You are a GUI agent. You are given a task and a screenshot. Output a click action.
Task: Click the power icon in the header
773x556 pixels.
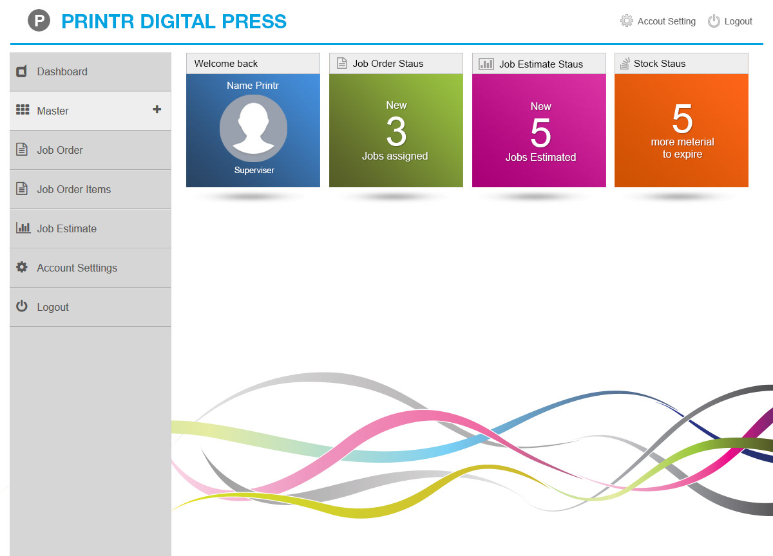click(x=713, y=21)
